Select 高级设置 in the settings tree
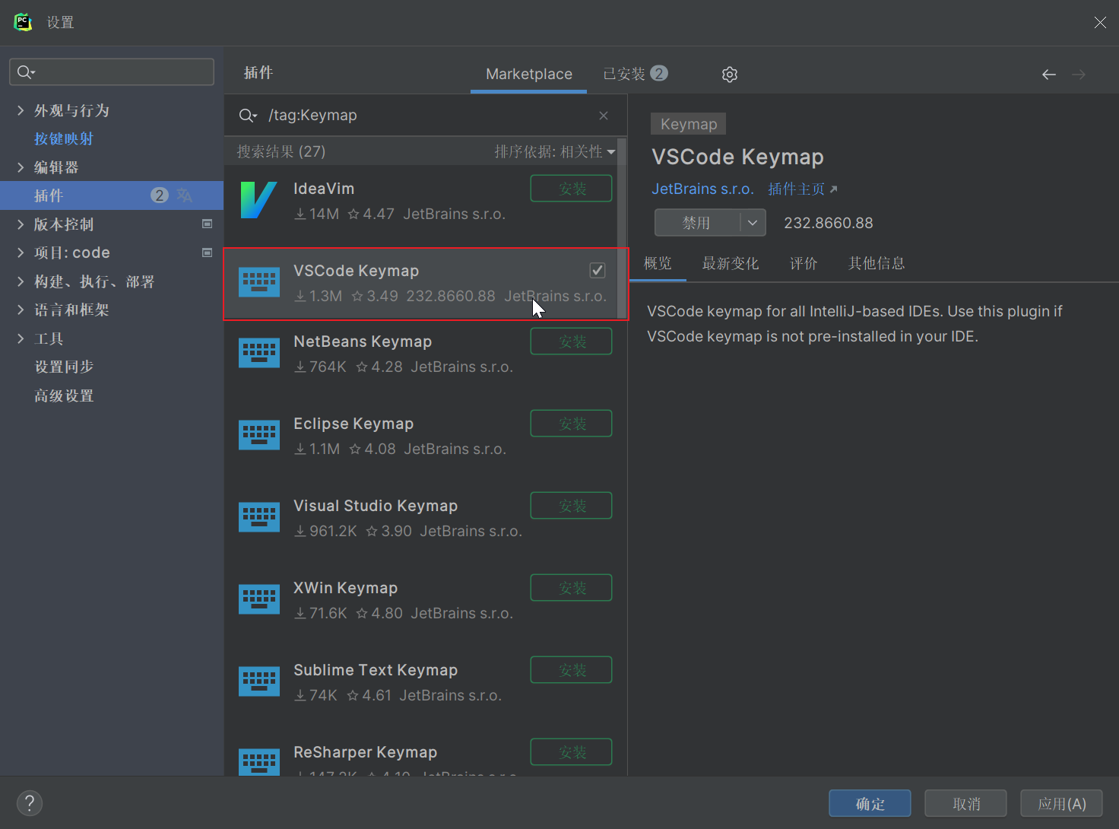 [x=64, y=395]
